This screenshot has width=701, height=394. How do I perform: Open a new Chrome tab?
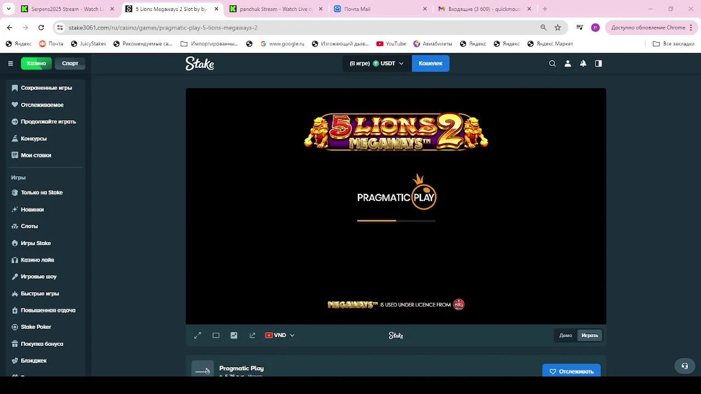(545, 9)
